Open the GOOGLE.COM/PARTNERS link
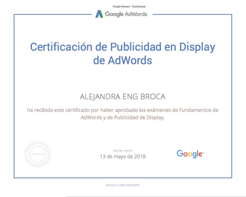This screenshot has height=197, width=246. 123,185
